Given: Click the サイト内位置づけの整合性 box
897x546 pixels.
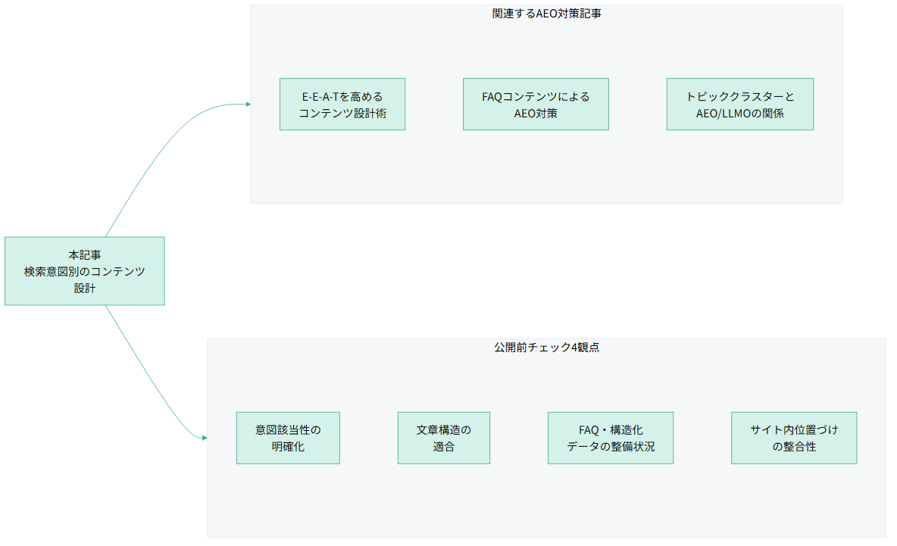Looking at the screenshot, I should tap(794, 438).
